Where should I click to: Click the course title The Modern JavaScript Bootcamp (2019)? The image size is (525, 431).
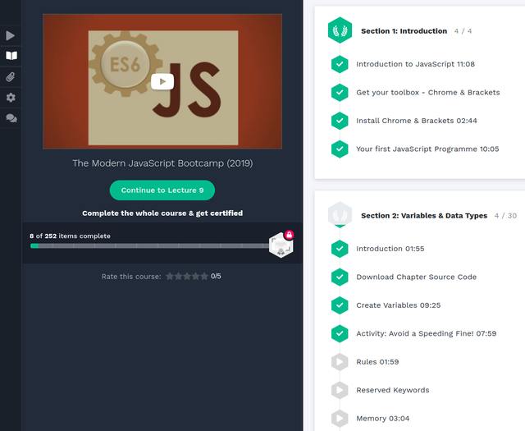click(x=162, y=163)
